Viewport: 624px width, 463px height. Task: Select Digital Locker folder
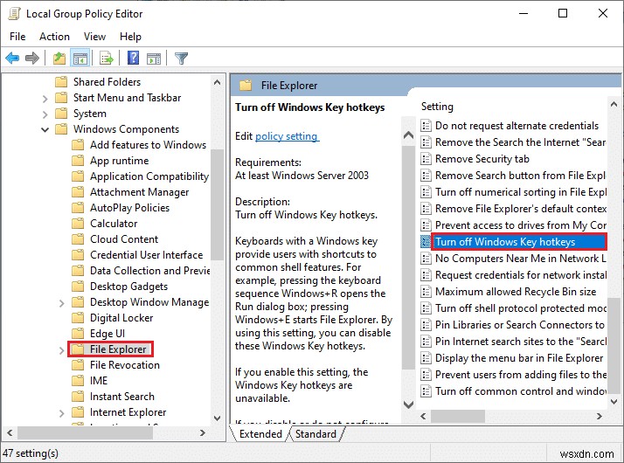(121, 318)
